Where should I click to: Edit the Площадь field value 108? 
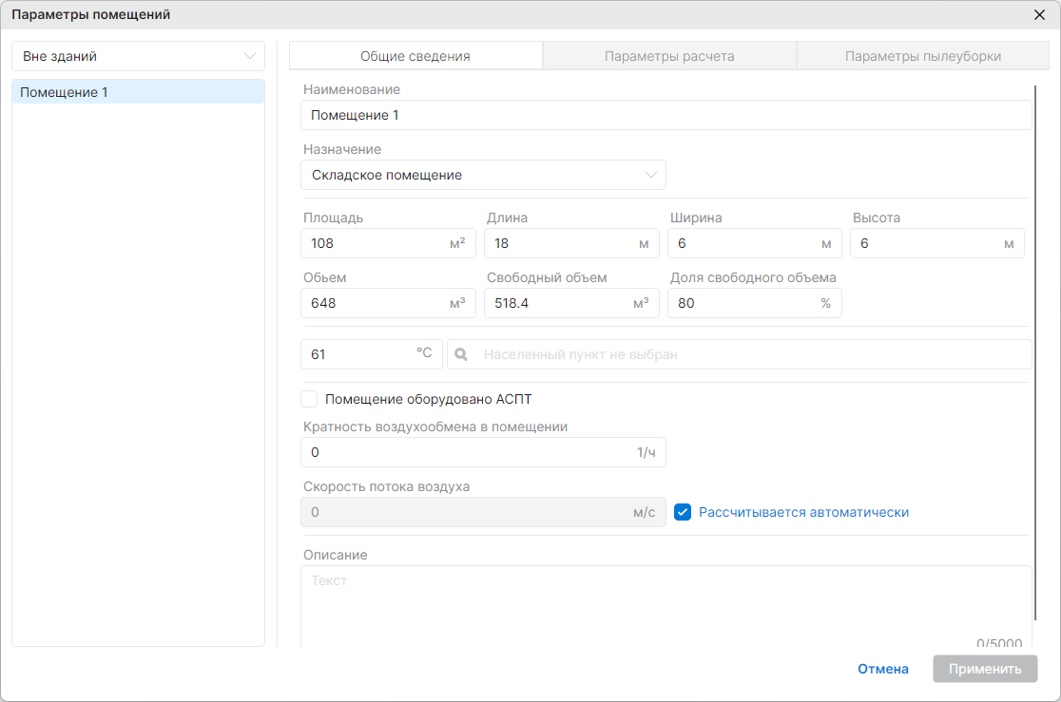coord(389,243)
